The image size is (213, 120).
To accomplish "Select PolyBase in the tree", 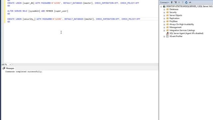I will (x=173, y=21).
